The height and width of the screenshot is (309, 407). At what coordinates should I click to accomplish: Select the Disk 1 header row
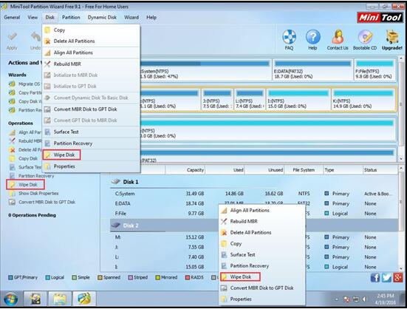pos(254,182)
